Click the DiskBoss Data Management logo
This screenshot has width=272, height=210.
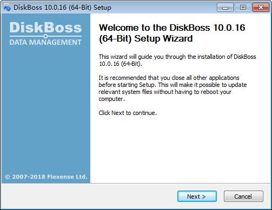pos(45,33)
